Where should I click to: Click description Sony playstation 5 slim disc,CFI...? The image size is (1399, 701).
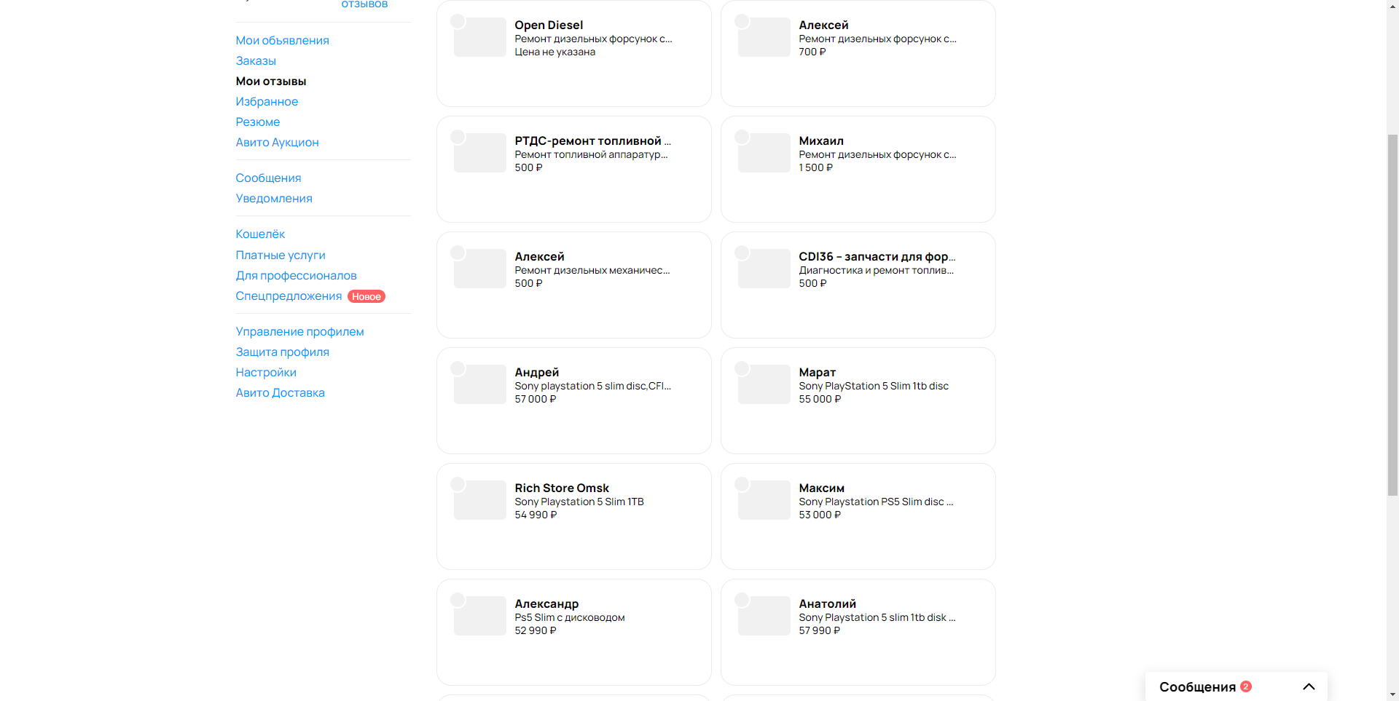(593, 387)
